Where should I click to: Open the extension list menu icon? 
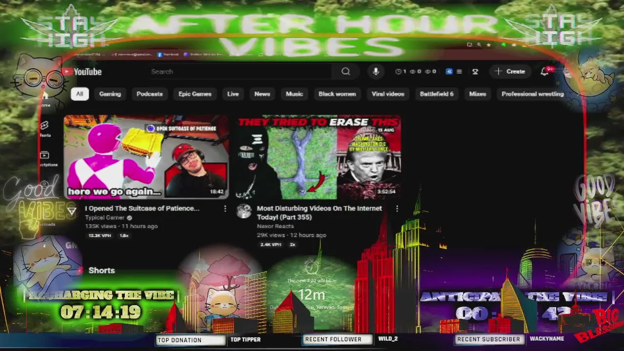tap(459, 72)
